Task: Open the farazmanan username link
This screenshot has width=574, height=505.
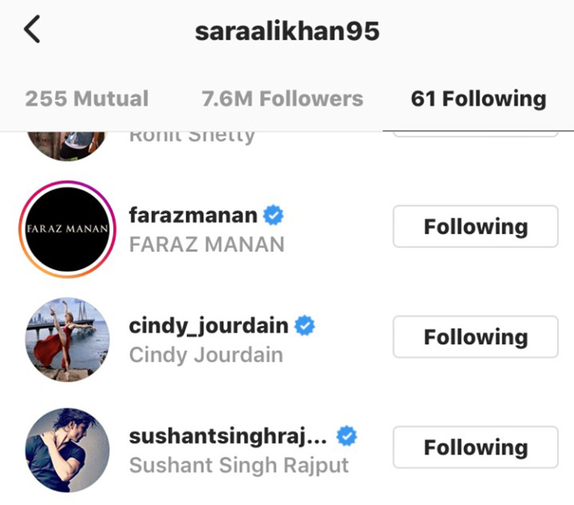Action: (193, 215)
